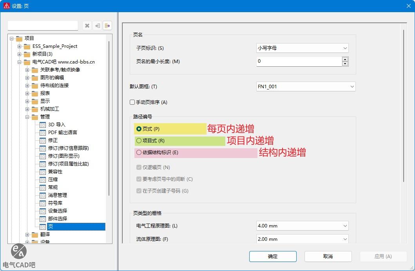Screen dimensions: 415x271
Task: Click the PDF 输出语言 page icon
Action: (43, 133)
